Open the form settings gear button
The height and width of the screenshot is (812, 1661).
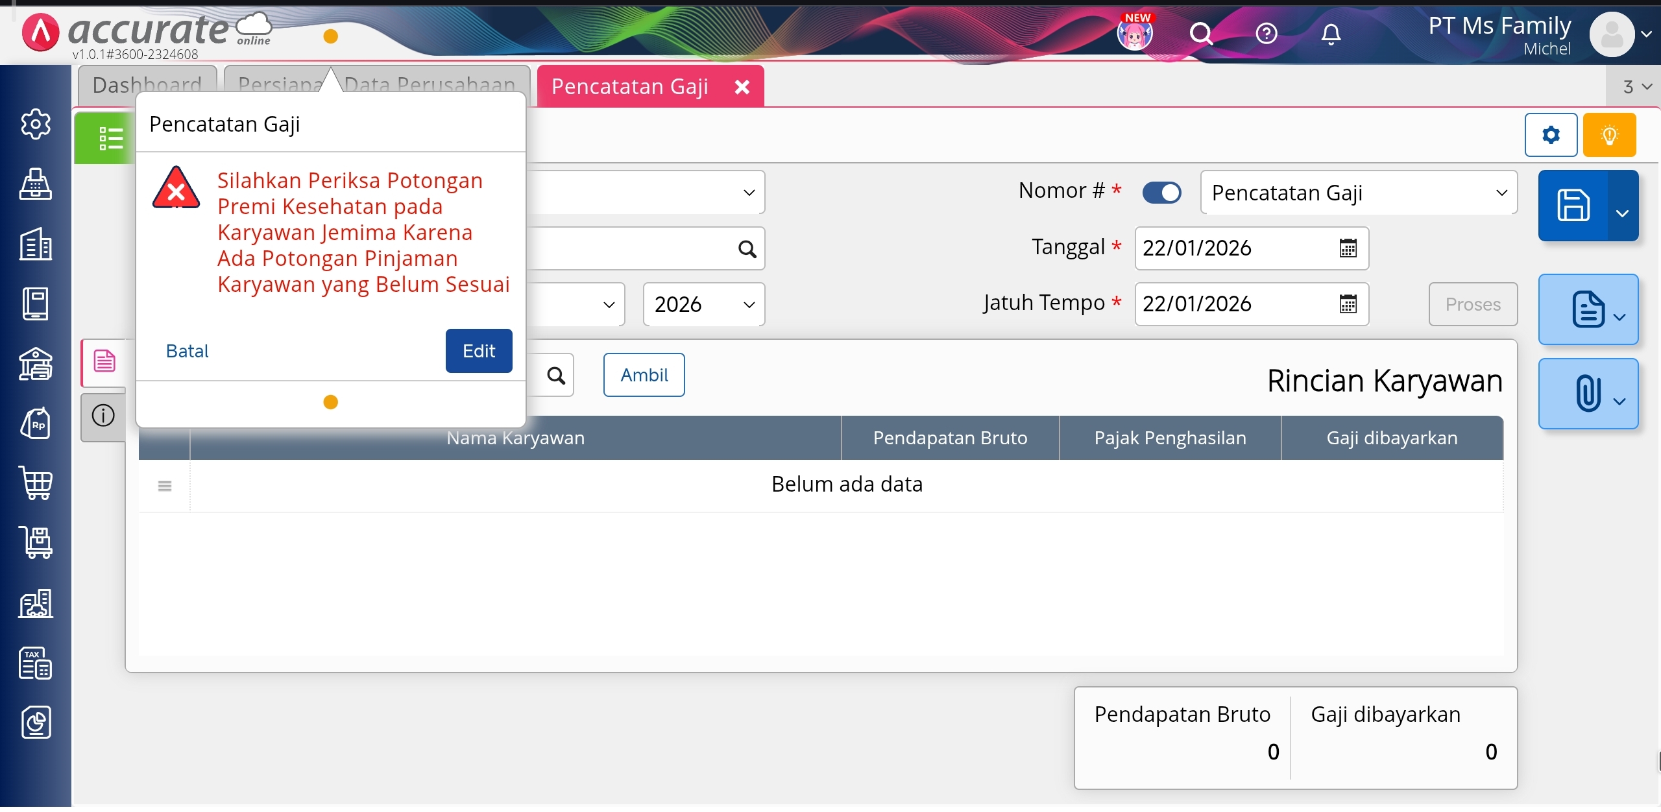(x=1551, y=135)
